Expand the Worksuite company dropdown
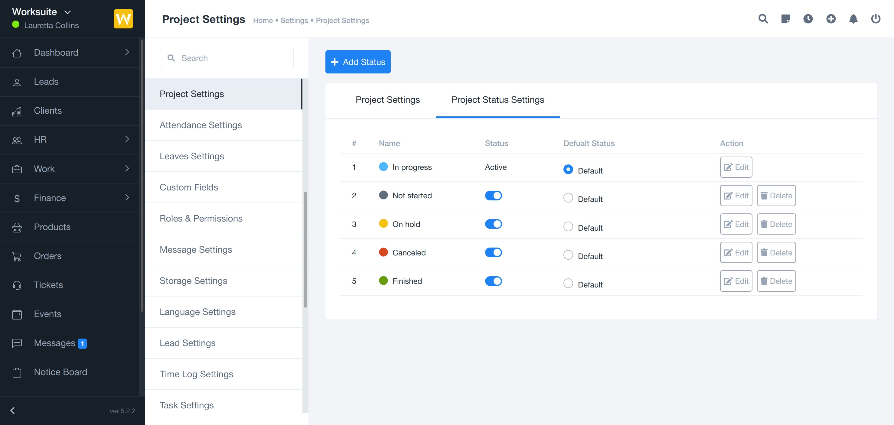The image size is (894, 425). click(x=68, y=12)
